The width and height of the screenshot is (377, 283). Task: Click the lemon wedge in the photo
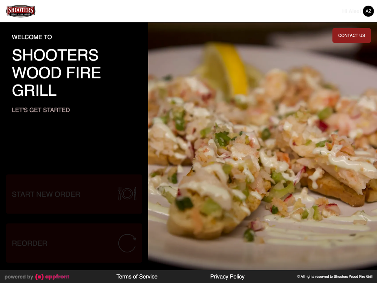tap(226, 70)
